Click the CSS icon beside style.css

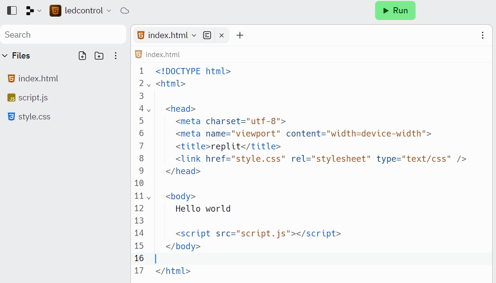(11, 117)
